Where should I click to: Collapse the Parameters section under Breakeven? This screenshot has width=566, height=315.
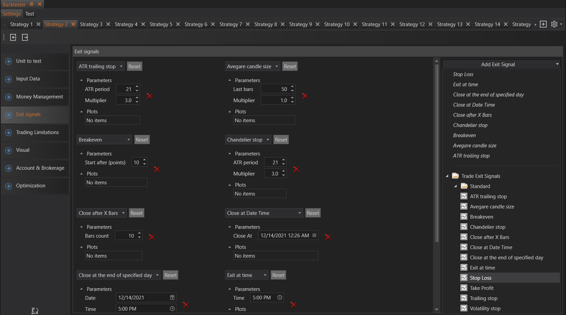point(81,153)
